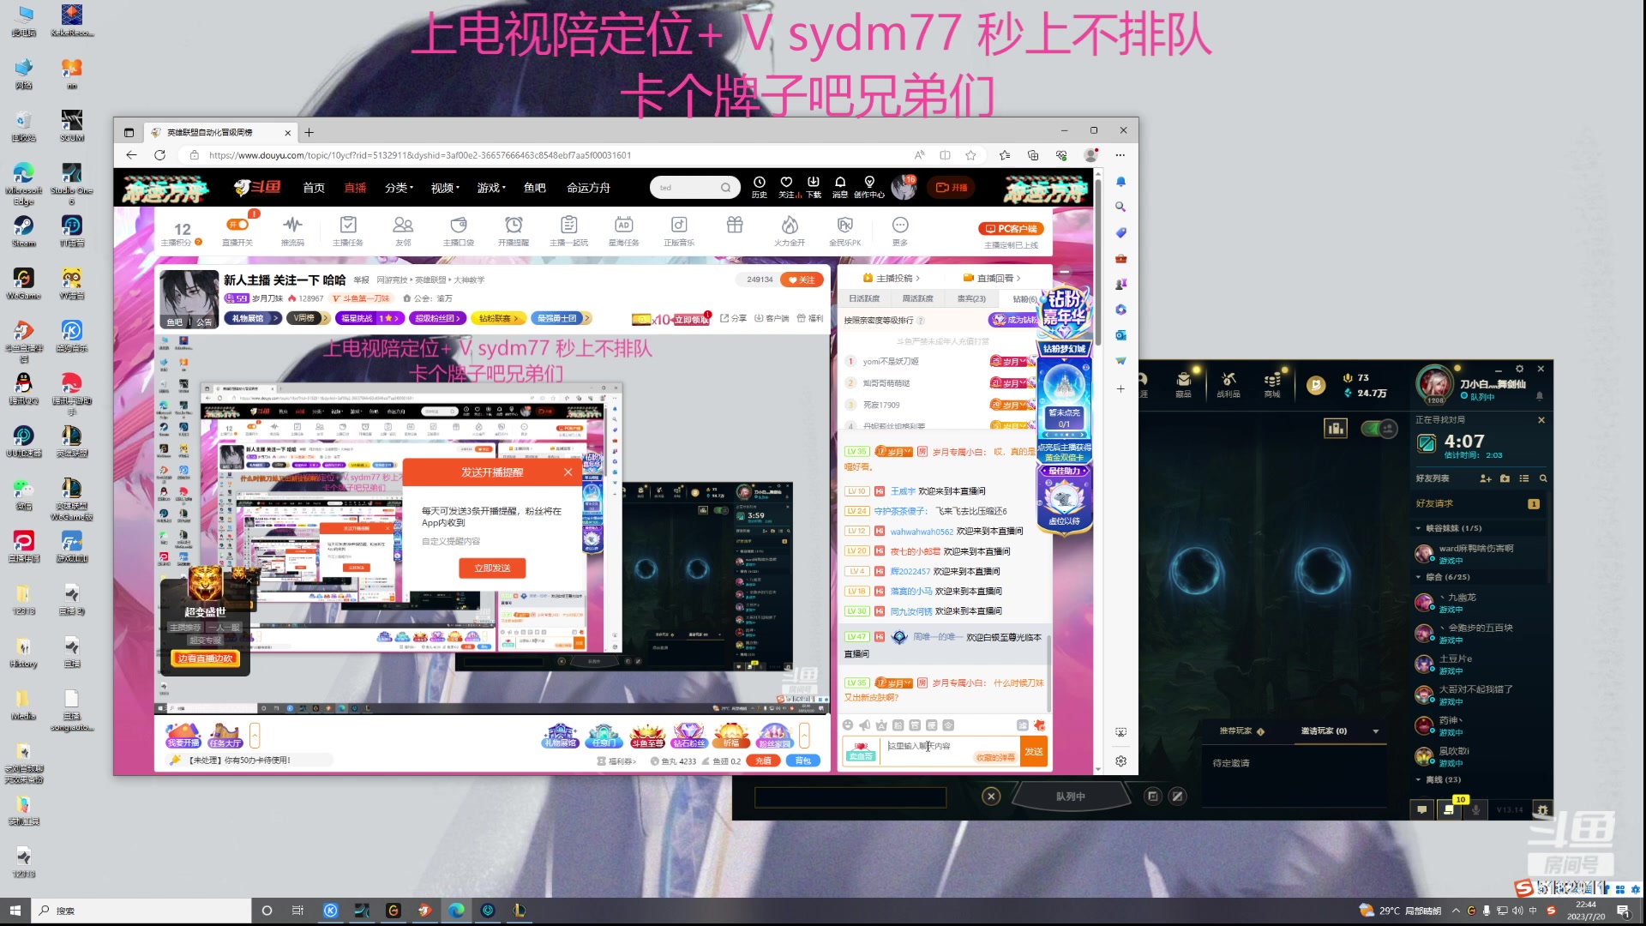Favorite this page with star icon in Edge

[x=970, y=155]
